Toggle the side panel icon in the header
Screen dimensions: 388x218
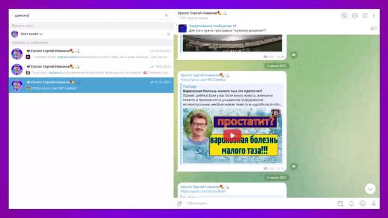point(365,16)
